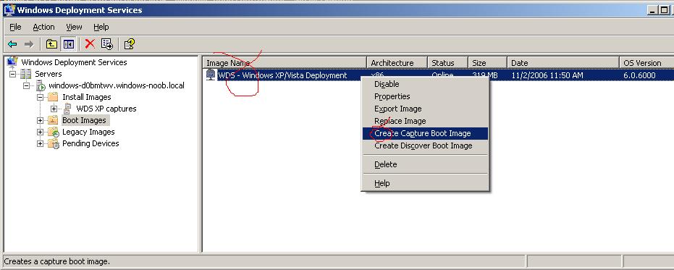Choose Disable from the context menu
Viewport: 674px width, 270px height.
click(425, 84)
